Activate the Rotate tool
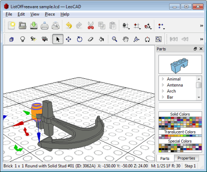The width and height of the screenshot is (207, 172). coord(79,39)
